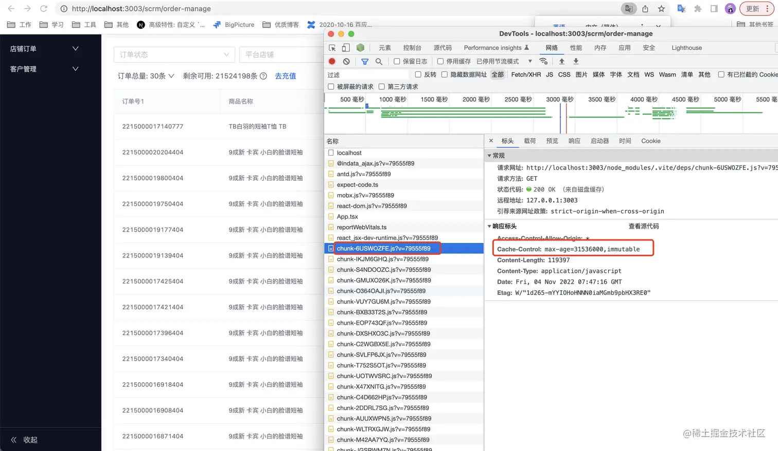Check the 第三方请求 option
Viewport: 778px width, 451px height.
[382, 87]
